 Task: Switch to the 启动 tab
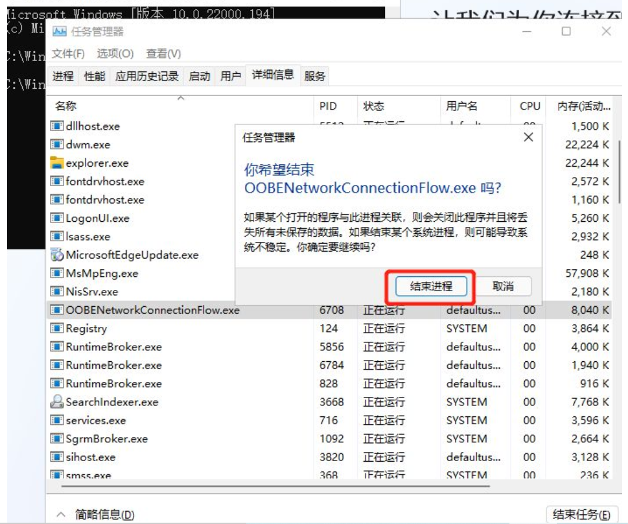pyautogui.click(x=199, y=76)
